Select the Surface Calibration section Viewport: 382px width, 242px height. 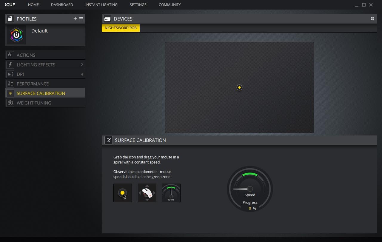45,93
